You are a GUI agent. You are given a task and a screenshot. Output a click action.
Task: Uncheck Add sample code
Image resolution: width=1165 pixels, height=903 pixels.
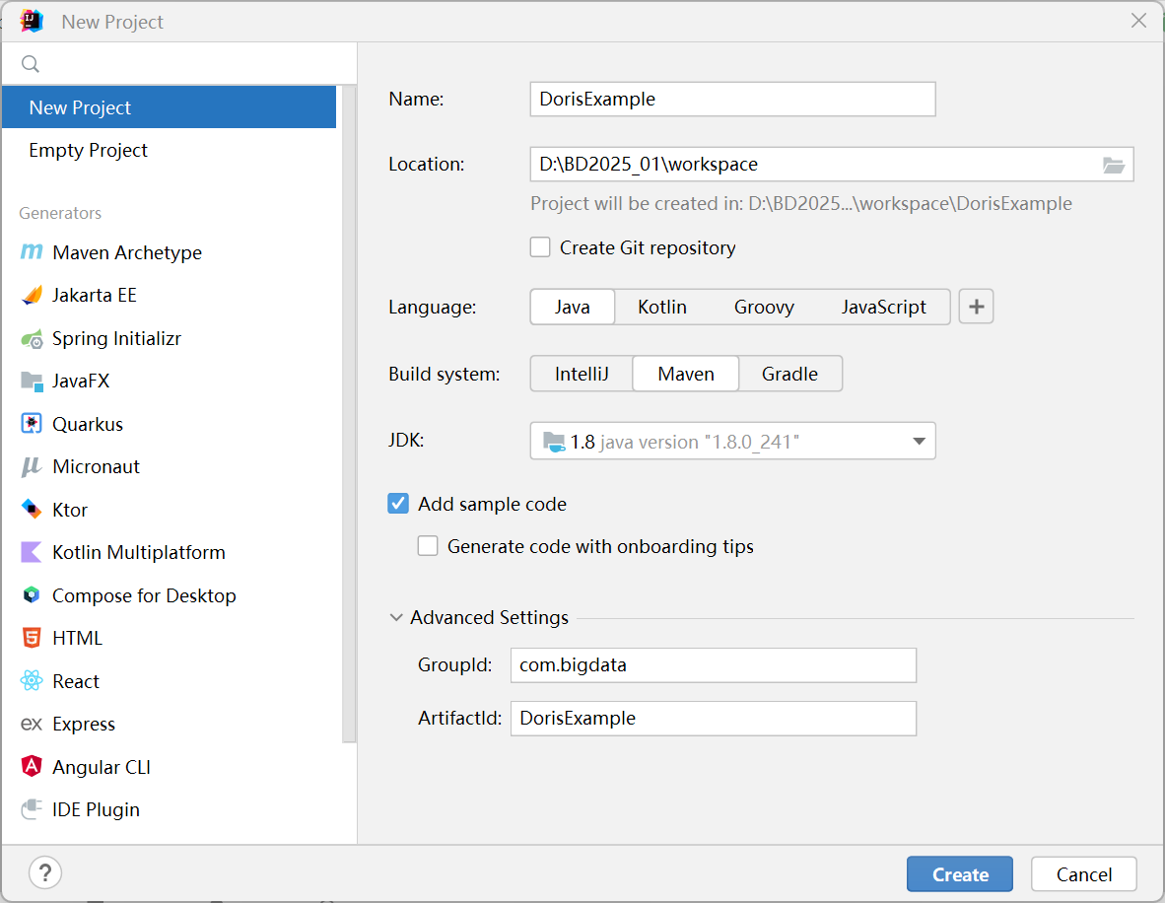pyautogui.click(x=398, y=504)
